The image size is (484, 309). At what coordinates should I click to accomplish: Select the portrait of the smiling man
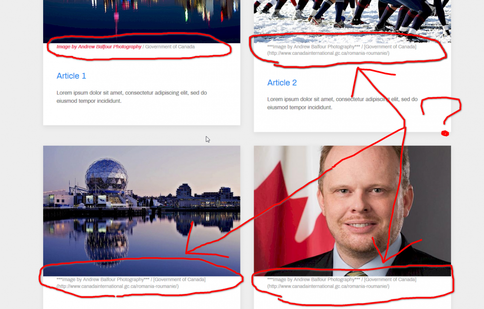[x=352, y=211]
